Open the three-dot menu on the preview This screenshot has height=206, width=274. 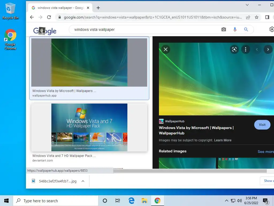[246, 49]
